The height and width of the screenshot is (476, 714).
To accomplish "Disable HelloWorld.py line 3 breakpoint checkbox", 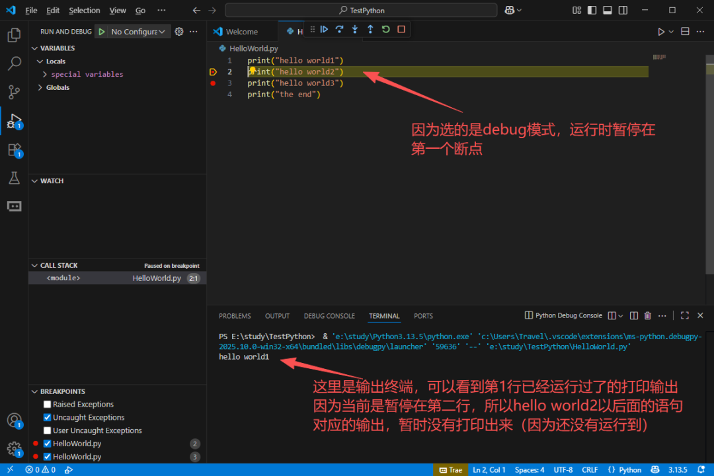I will pos(47,456).
